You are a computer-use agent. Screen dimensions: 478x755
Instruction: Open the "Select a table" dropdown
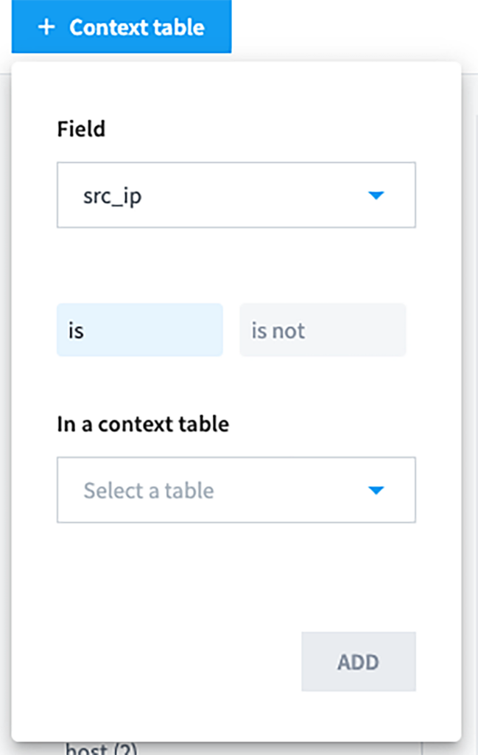[236, 490]
